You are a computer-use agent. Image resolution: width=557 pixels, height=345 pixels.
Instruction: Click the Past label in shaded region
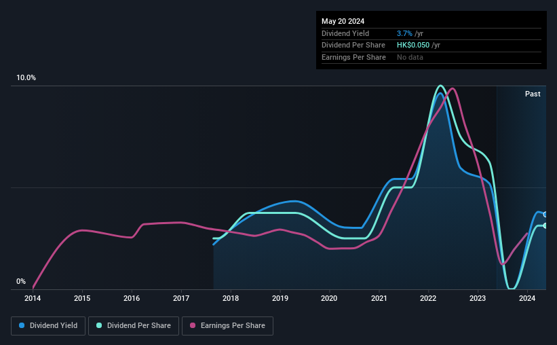[533, 94]
